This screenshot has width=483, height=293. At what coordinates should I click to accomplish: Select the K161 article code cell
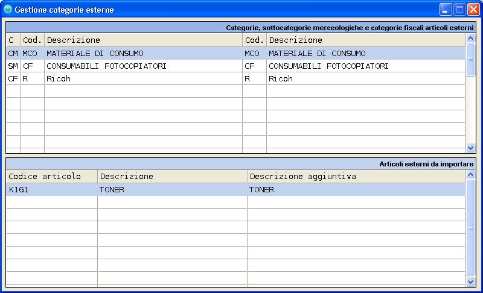(x=52, y=190)
